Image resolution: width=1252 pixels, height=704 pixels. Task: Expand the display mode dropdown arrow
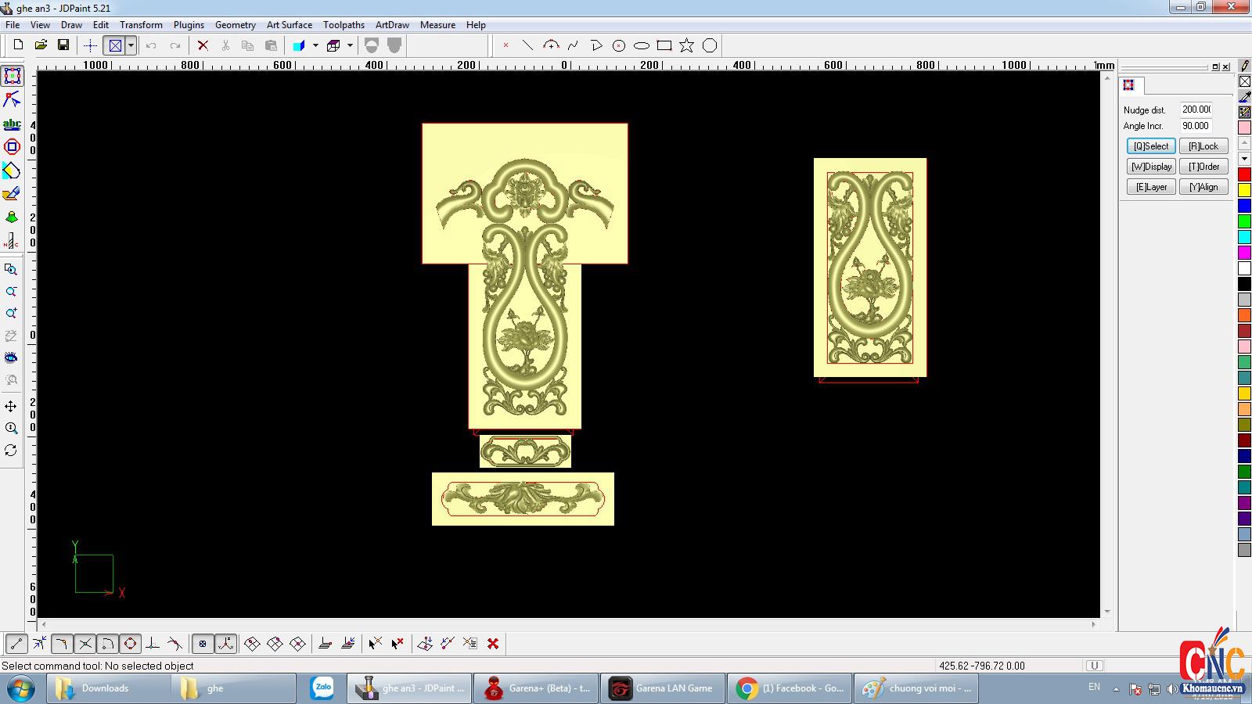click(131, 45)
